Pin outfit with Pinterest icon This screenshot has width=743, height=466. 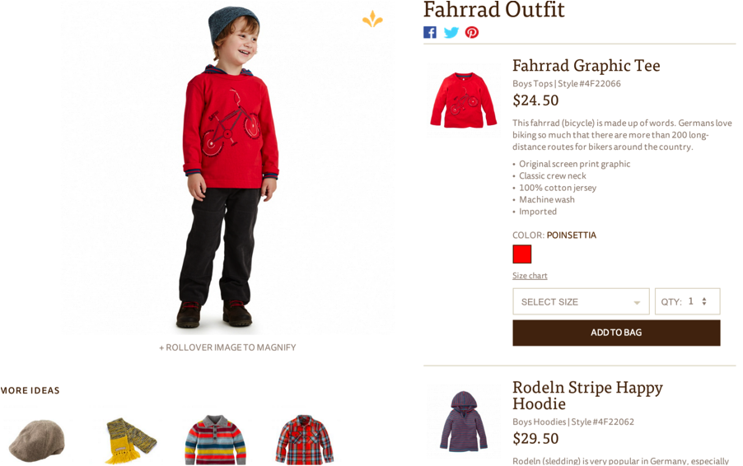click(471, 32)
